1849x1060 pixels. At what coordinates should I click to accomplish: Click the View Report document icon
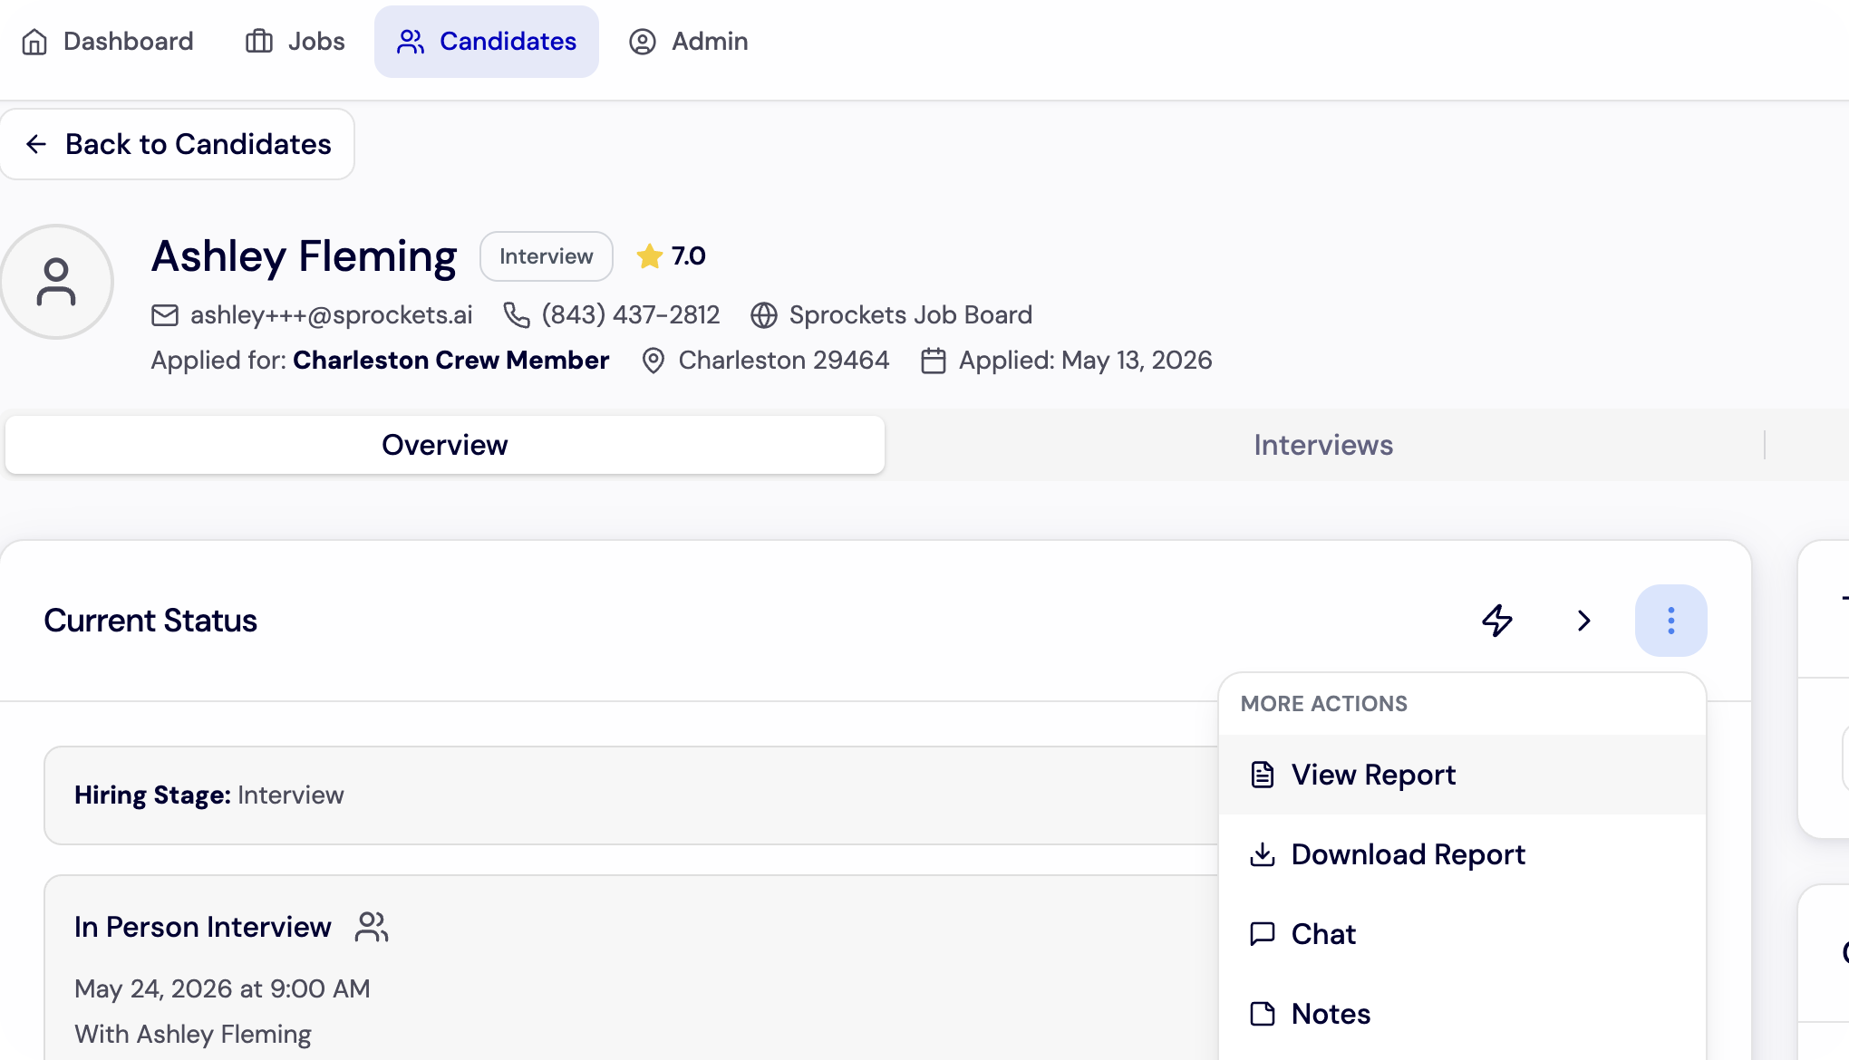1262,775
